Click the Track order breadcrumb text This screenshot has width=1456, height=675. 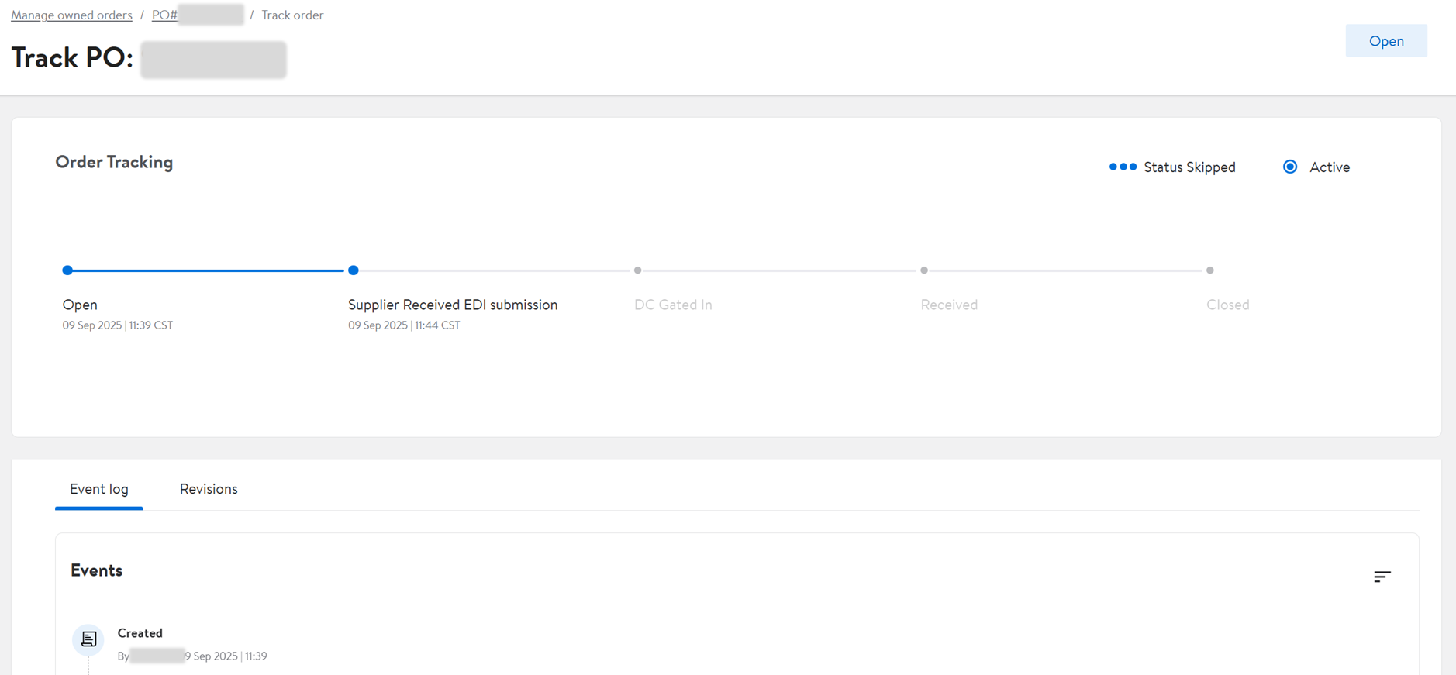coord(292,15)
